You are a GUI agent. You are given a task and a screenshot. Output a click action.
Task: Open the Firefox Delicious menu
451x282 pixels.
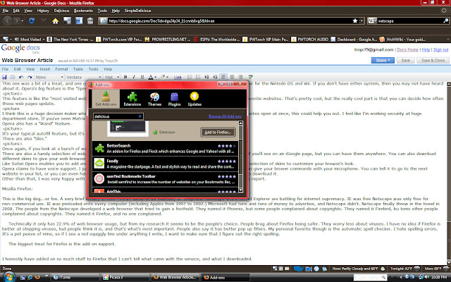point(61,11)
